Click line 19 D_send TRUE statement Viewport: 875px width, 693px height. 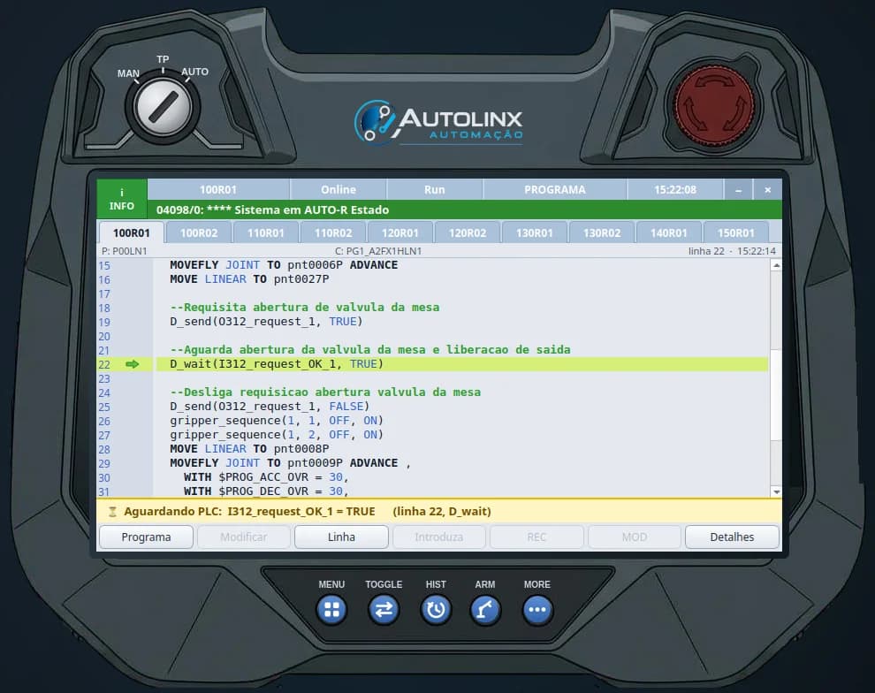click(266, 322)
